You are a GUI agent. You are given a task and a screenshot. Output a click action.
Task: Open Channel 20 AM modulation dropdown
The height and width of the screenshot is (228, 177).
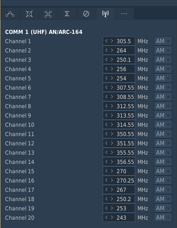click(163, 218)
